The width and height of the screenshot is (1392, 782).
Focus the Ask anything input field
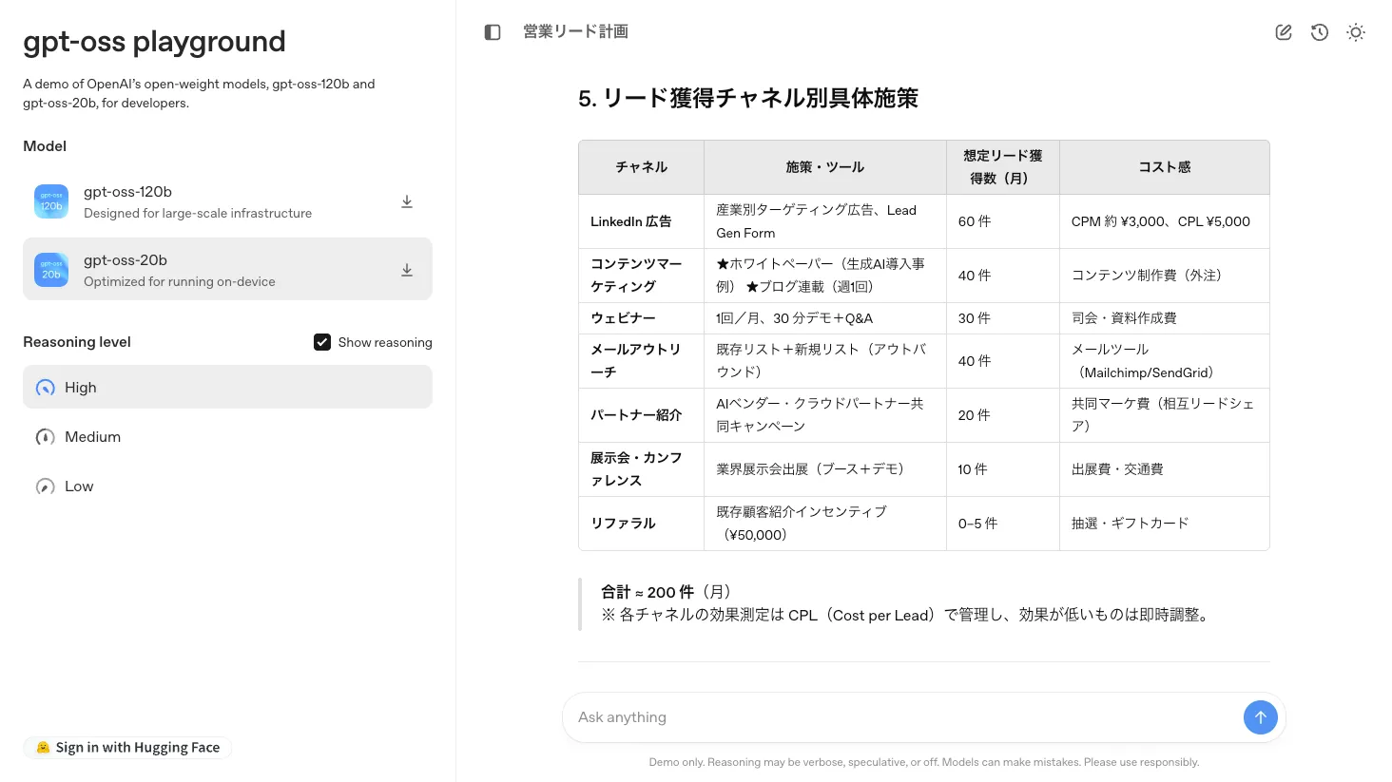tap(903, 717)
